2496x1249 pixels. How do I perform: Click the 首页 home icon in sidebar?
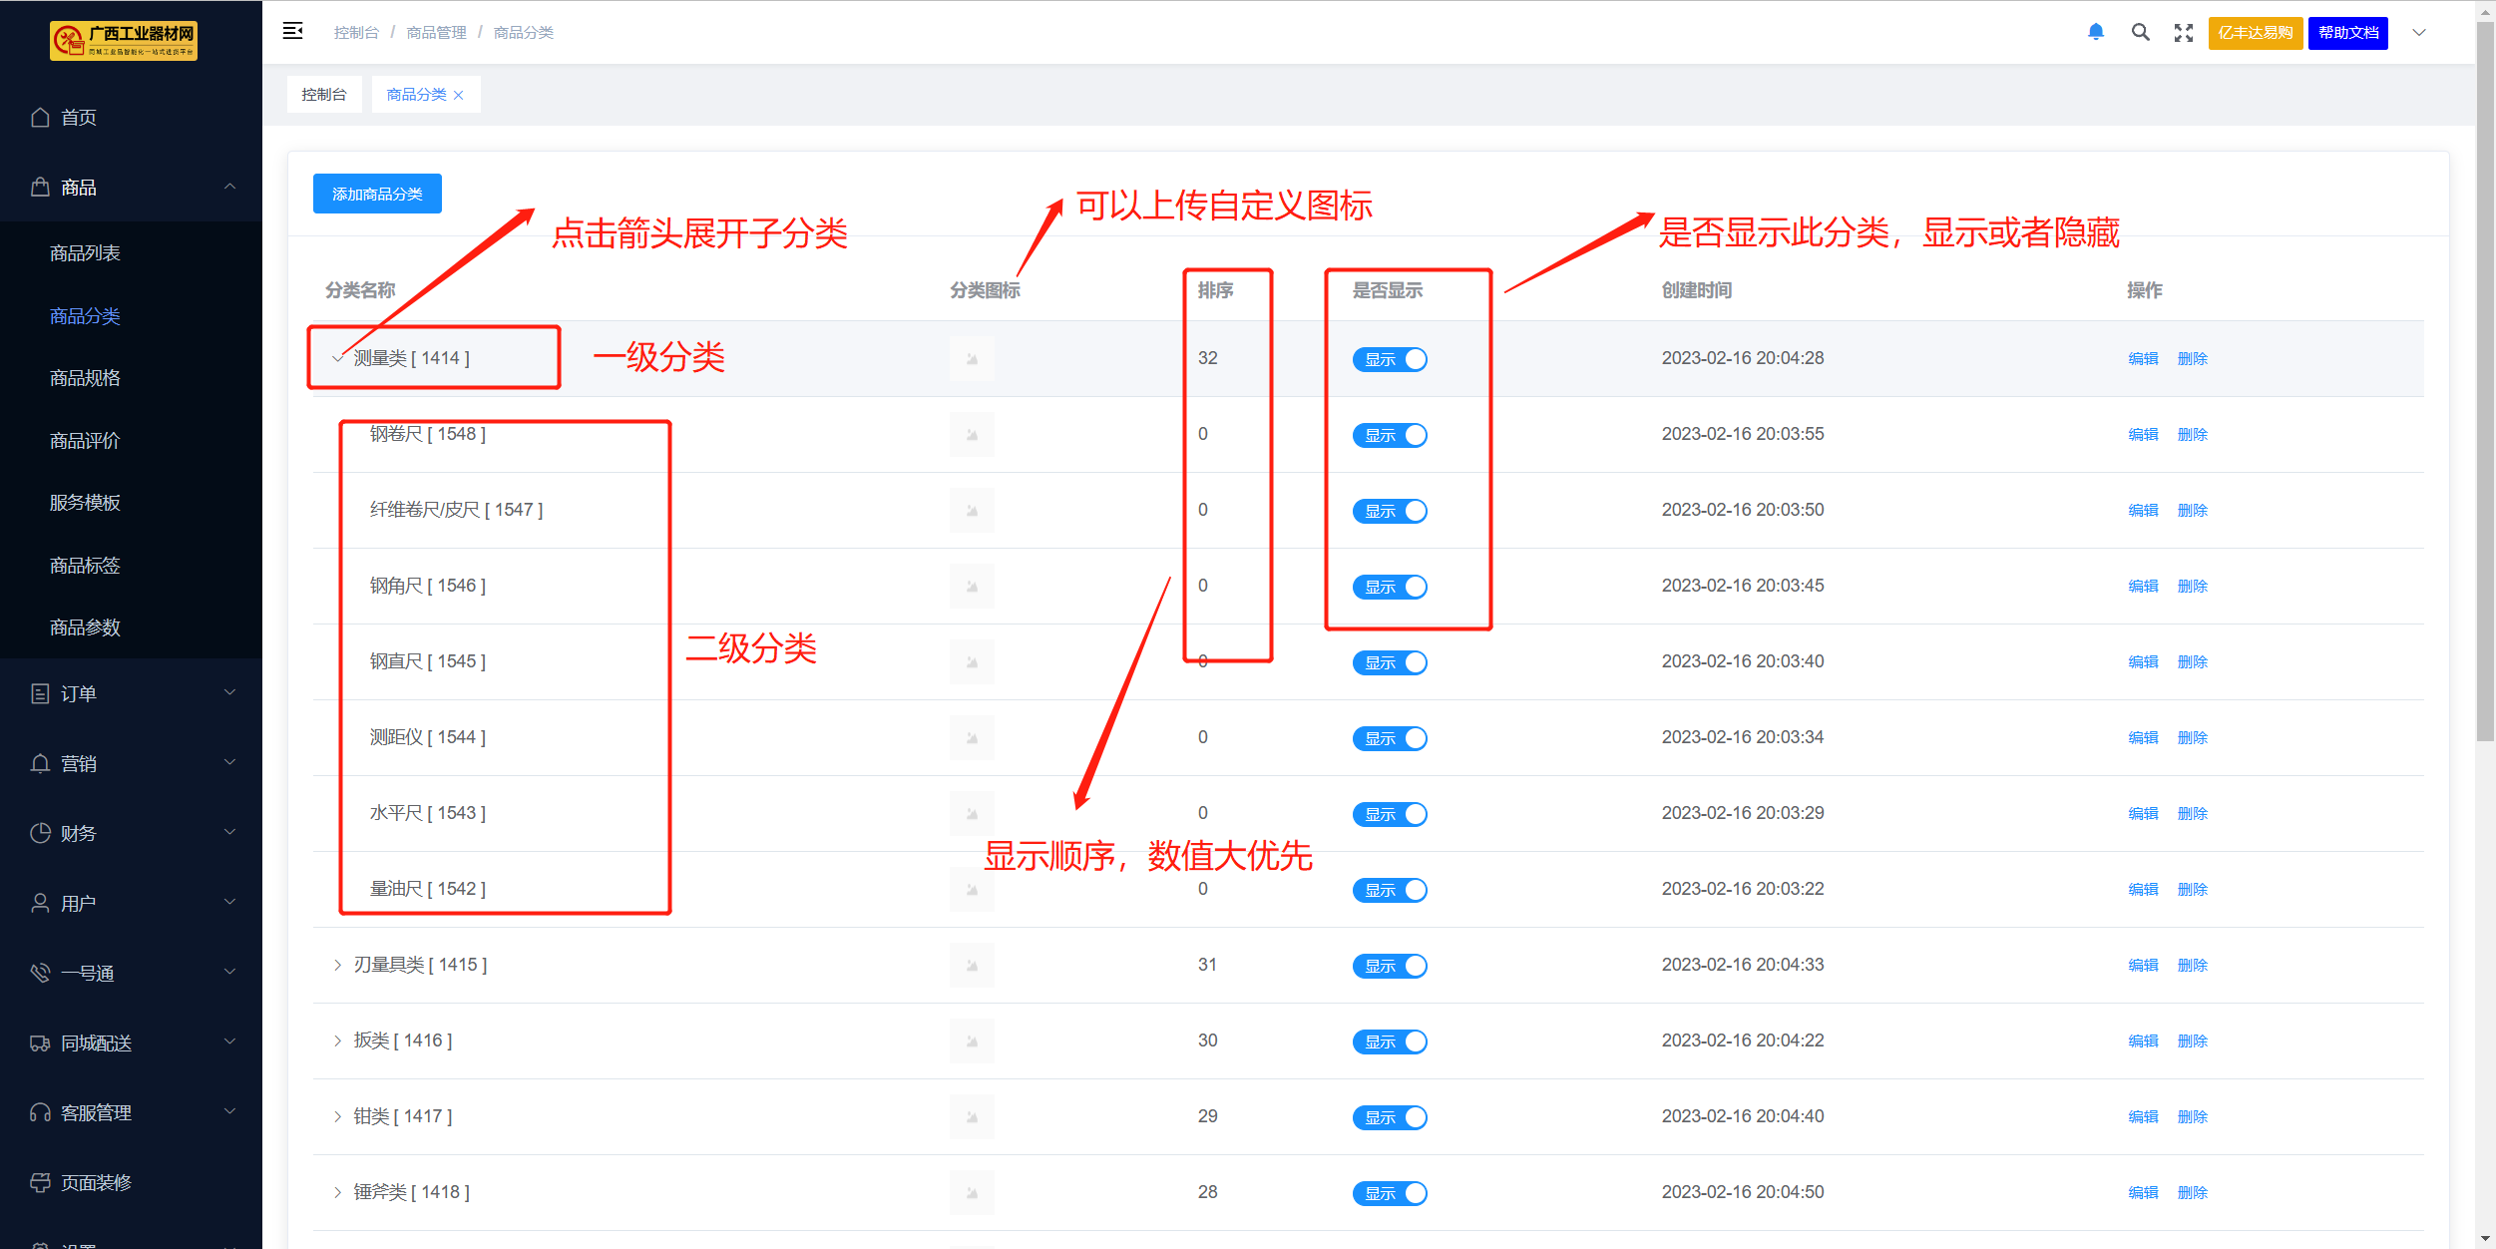pyautogui.click(x=40, y=118)
